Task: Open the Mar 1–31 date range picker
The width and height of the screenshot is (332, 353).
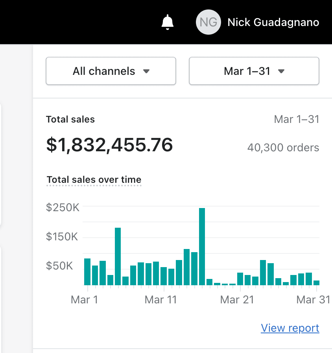Action: [254, 71]
